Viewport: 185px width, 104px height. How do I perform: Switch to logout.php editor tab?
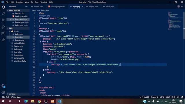[x=93, y=6]
